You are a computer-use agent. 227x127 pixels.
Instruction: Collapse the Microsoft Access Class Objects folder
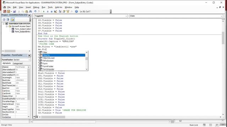coord(7,26)
